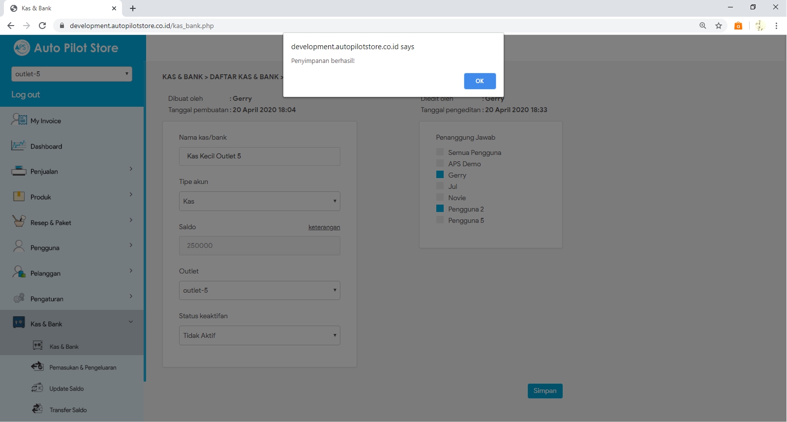
Task: Open the Tipe akun dropdown
Action: 259,201
